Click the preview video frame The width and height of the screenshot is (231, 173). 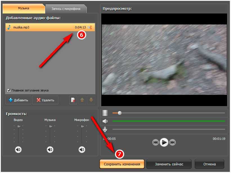(x=164, y=60)
